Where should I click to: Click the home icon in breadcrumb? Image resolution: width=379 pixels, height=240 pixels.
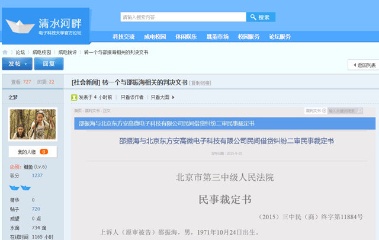point(5,52)
